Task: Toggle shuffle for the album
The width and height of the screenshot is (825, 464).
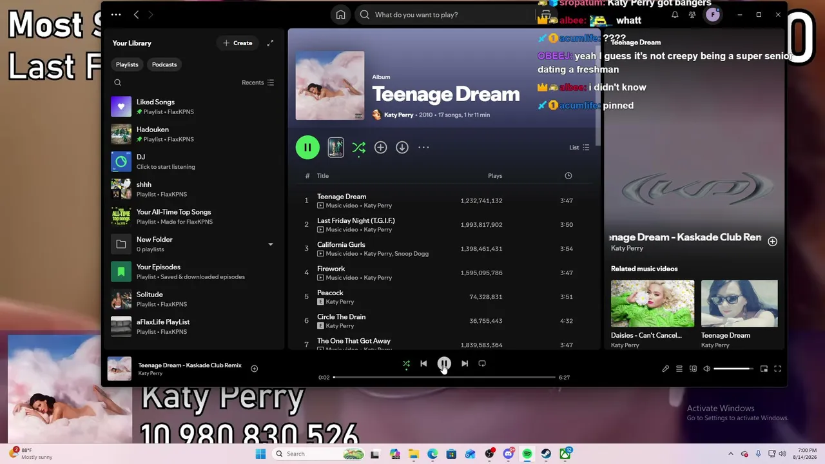Action: point(359,148)
